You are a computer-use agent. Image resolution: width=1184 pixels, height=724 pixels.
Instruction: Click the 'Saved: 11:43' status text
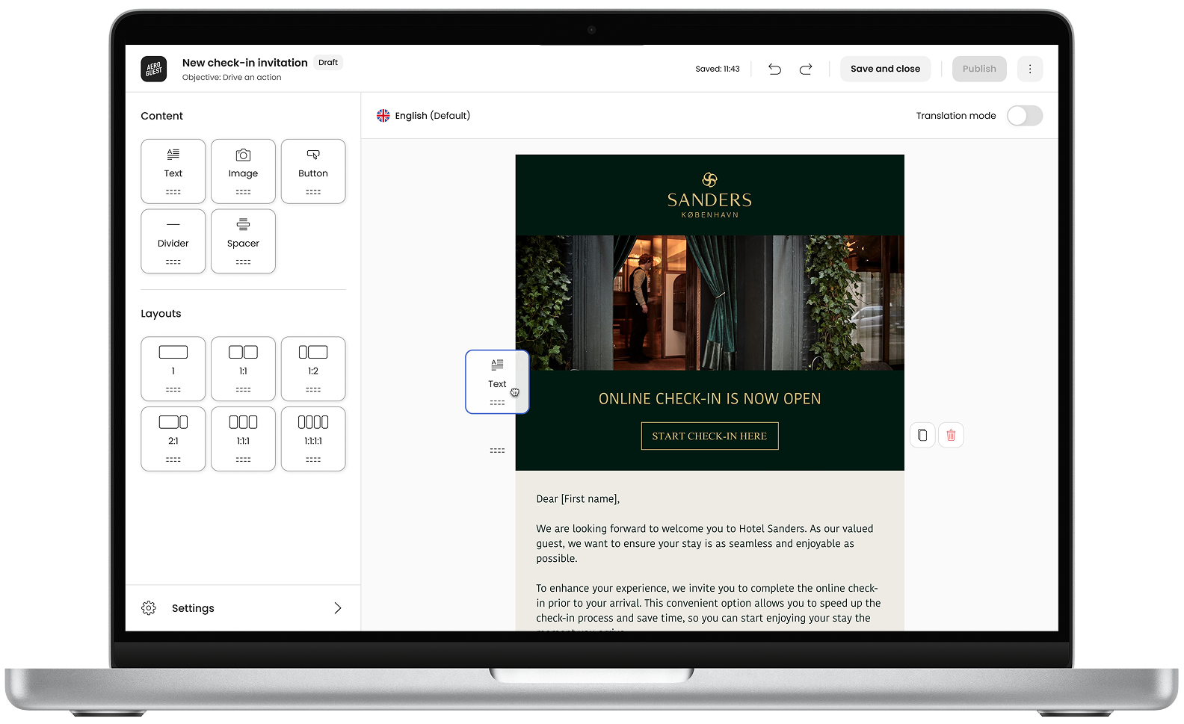718,69
